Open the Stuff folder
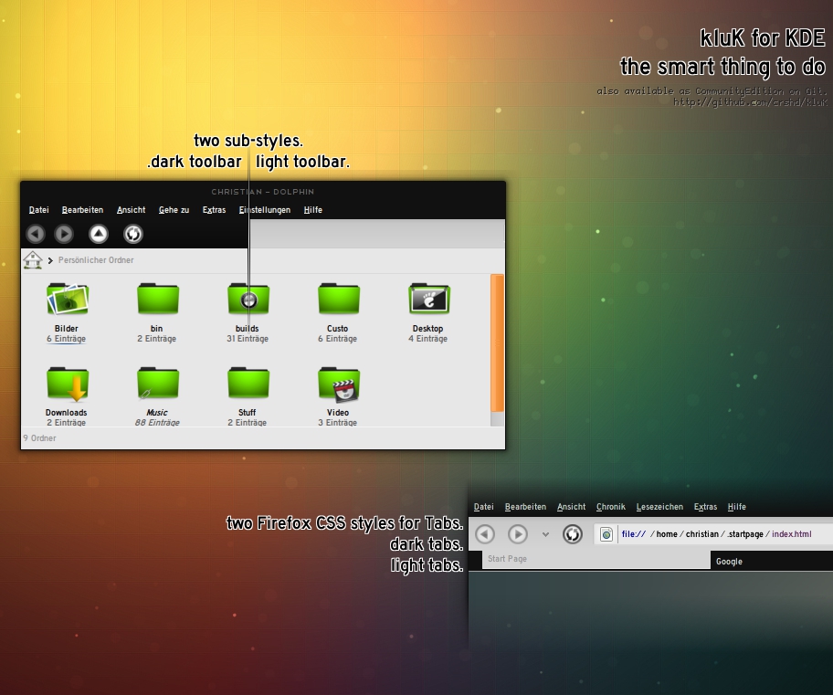Image resolution: width=833 pixels, height=695 pixels. 248,383
